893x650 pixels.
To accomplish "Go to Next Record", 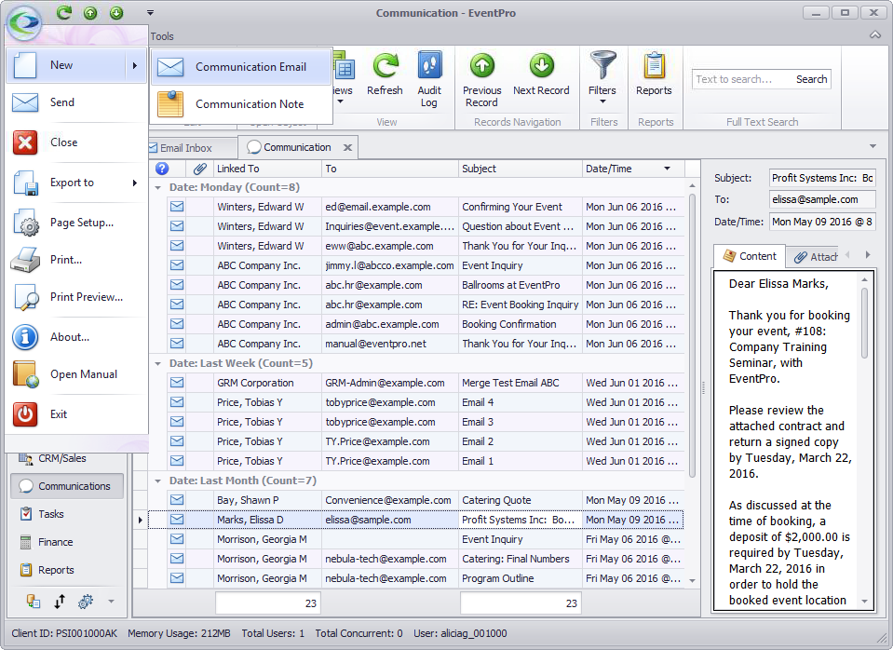I will (541, 73).
